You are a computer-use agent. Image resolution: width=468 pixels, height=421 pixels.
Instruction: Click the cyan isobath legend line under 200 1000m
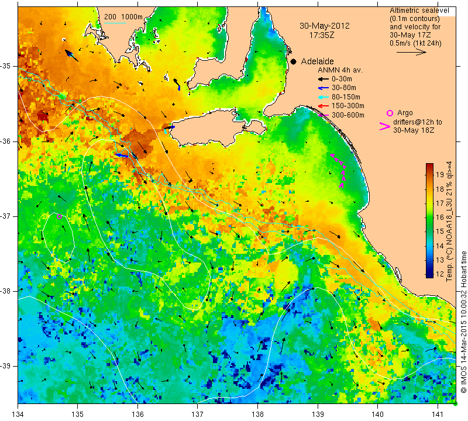coord(115,23)
